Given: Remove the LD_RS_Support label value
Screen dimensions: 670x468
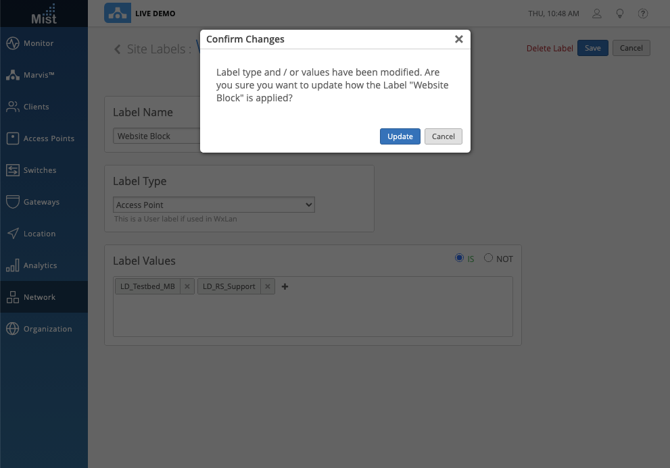Looking at the screenshot, I should click(x=268, y=286).
